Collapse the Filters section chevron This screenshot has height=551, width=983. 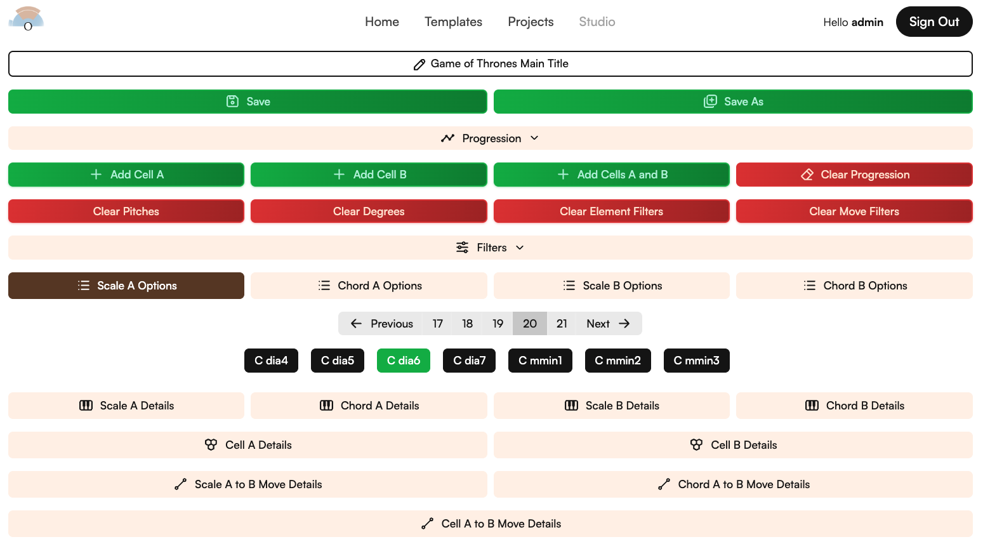520,248
